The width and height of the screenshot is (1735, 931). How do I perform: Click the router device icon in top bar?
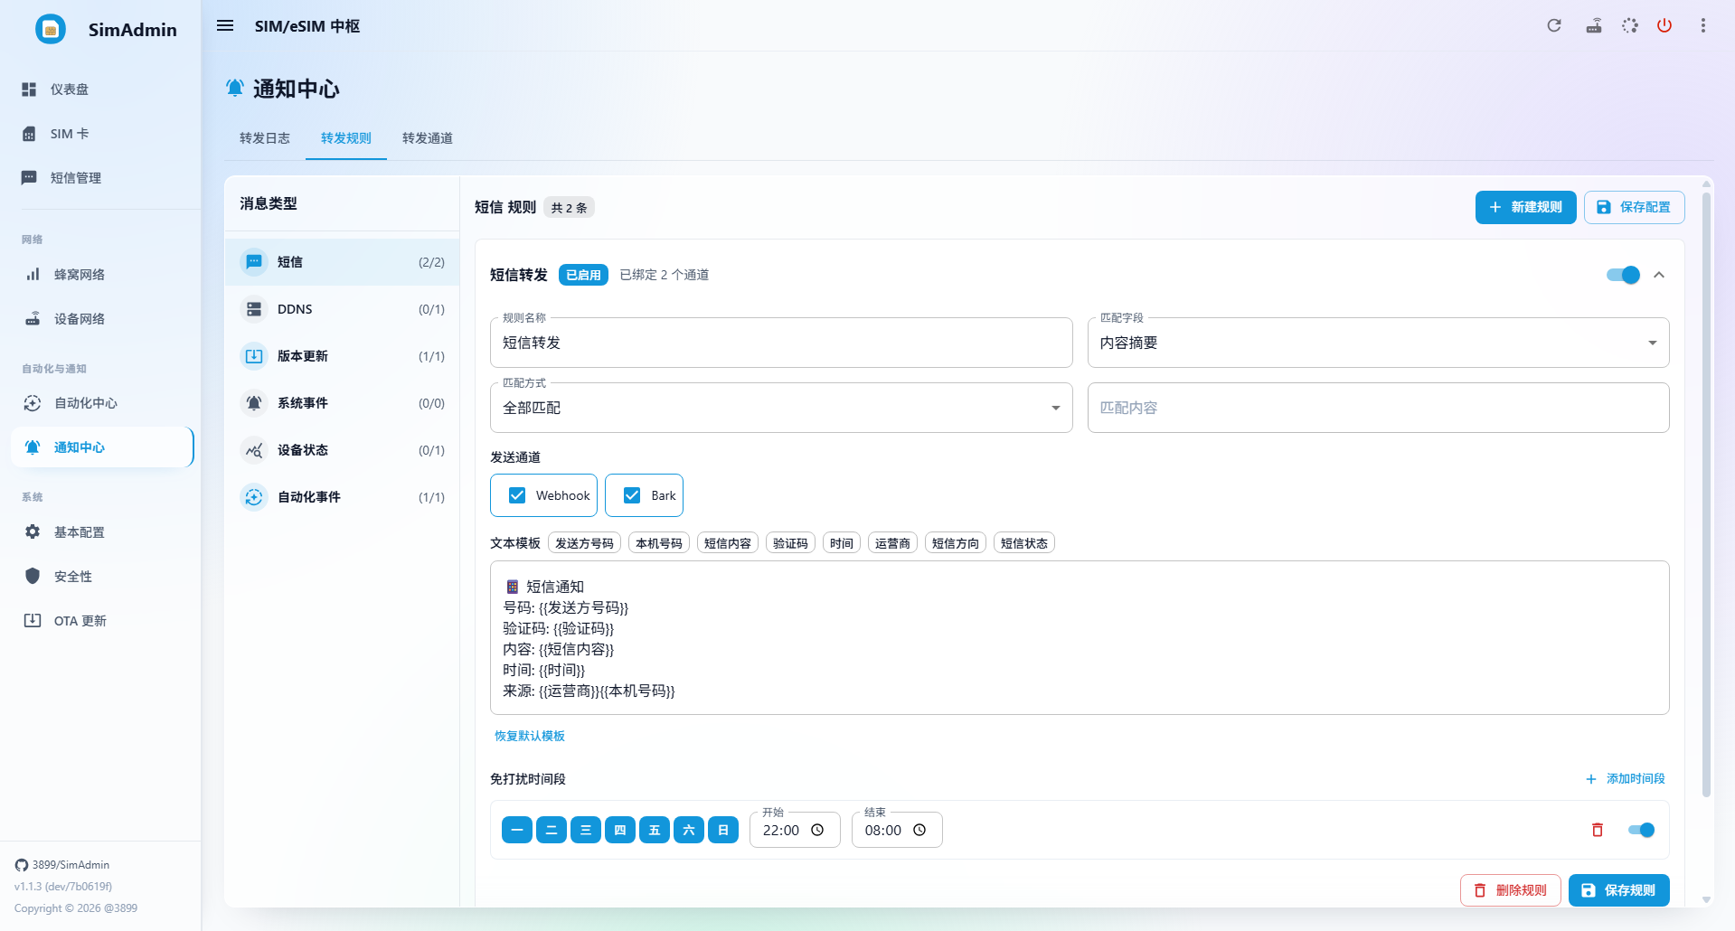[x=1594, y=25]
